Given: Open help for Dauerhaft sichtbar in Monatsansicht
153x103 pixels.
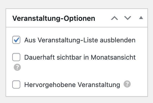Looking at the screenshot, I should coord(17,67).
